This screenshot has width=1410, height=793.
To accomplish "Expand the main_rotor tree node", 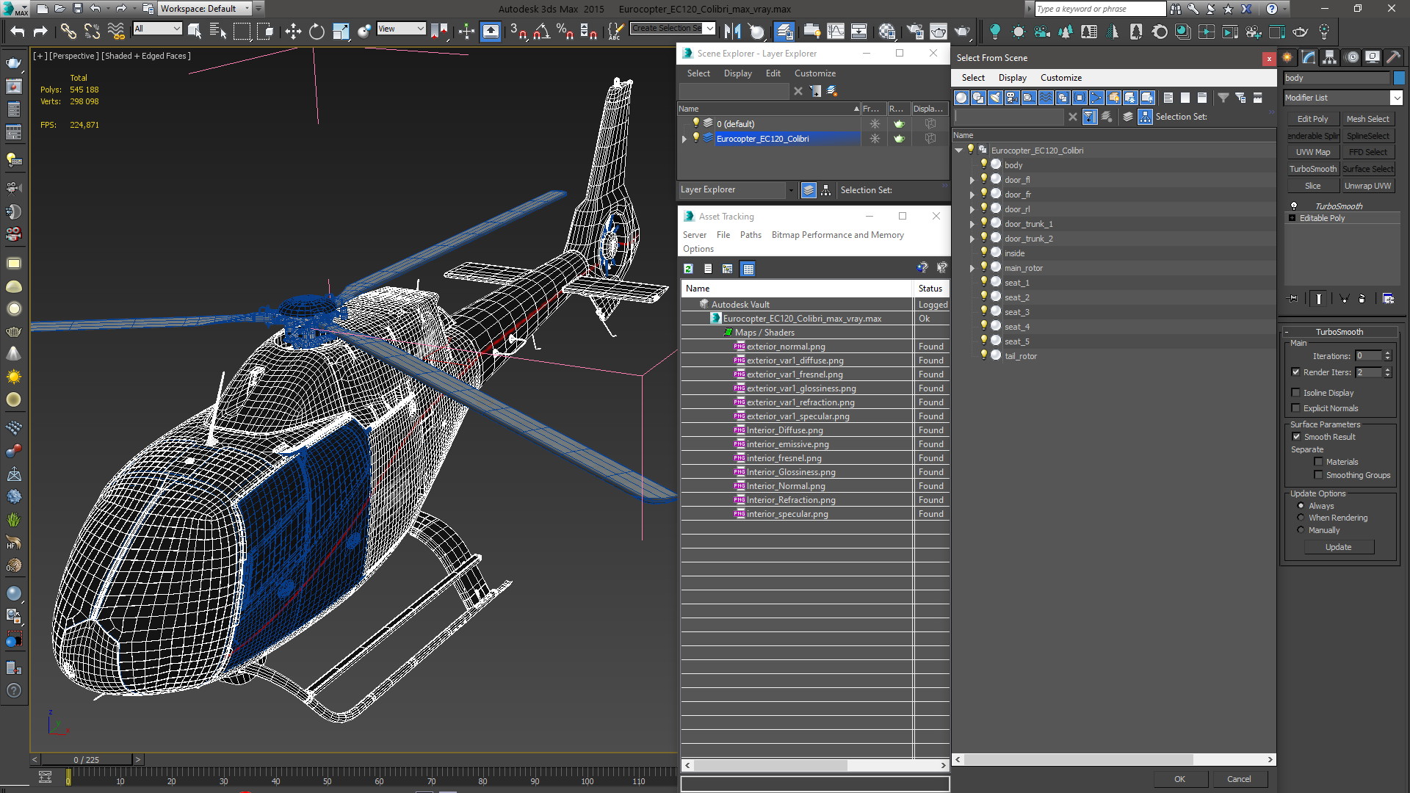I will point(972,269).
